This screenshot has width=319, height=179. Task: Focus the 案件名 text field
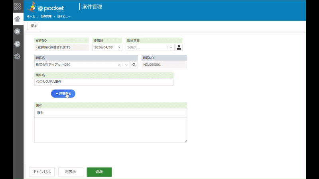coord(104,82)
